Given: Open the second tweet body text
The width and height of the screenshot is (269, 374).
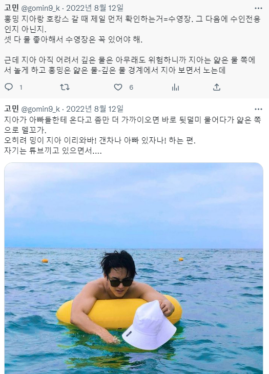Looking at the screenshot, I should tap(133, 135).
